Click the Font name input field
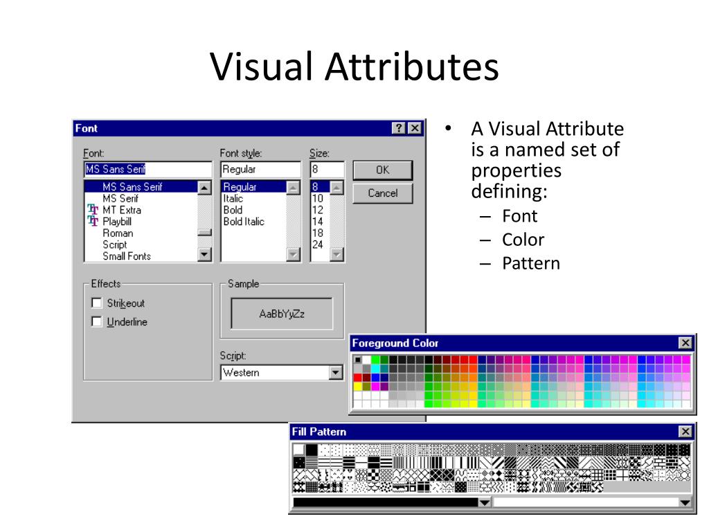 point(148,169)
